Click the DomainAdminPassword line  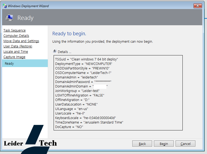83,82
